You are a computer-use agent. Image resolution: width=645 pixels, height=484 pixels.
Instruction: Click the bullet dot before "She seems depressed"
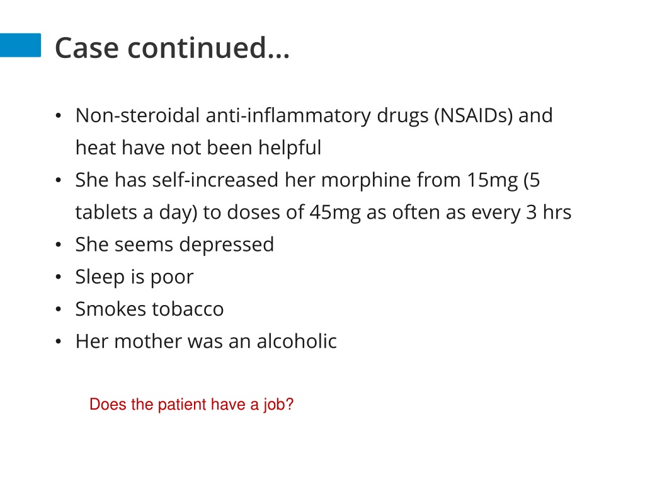coord(59,245)
